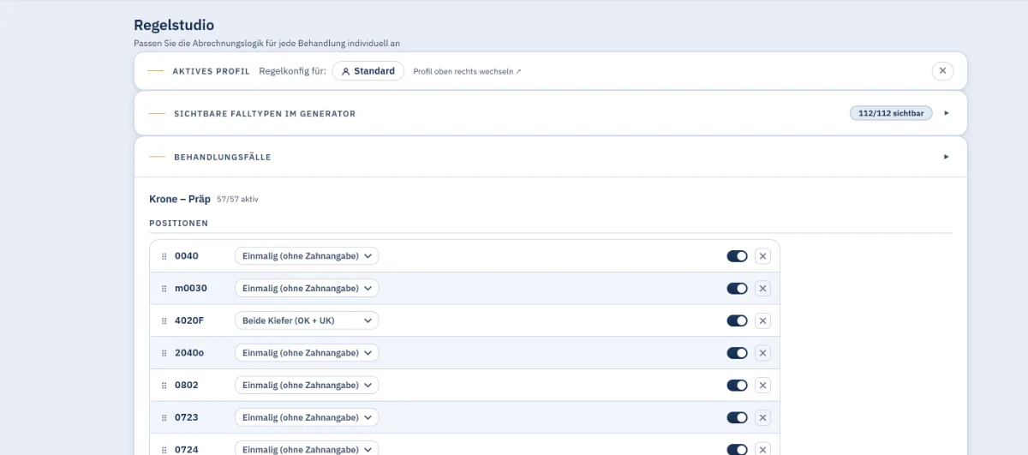Remove position 2040o with its X button

point(762,353)
